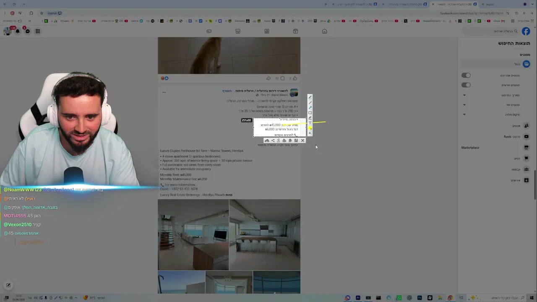Open the Facebook Messenger icon

[x=27, y=31]
